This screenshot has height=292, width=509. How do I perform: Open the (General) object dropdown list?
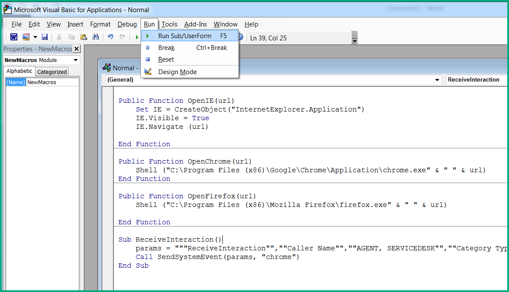pyautogui.click(x=437, y=80)
